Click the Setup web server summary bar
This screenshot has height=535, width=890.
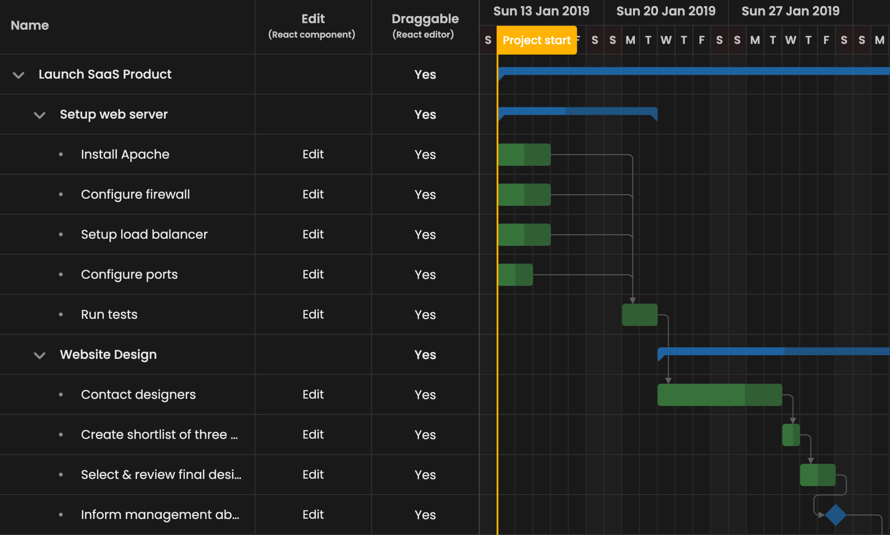point(577,111)
